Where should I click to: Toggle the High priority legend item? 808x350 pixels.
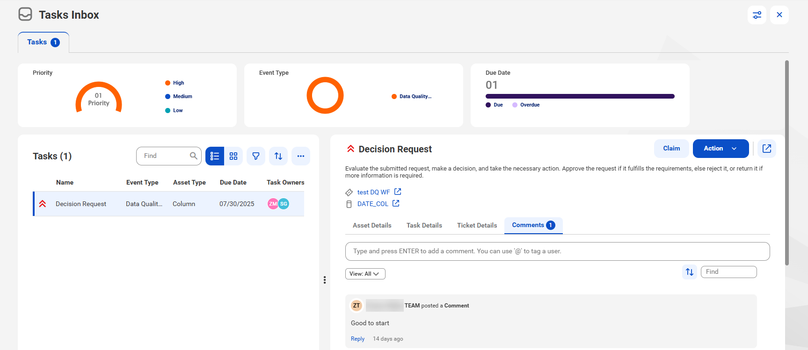click(175, 83)
